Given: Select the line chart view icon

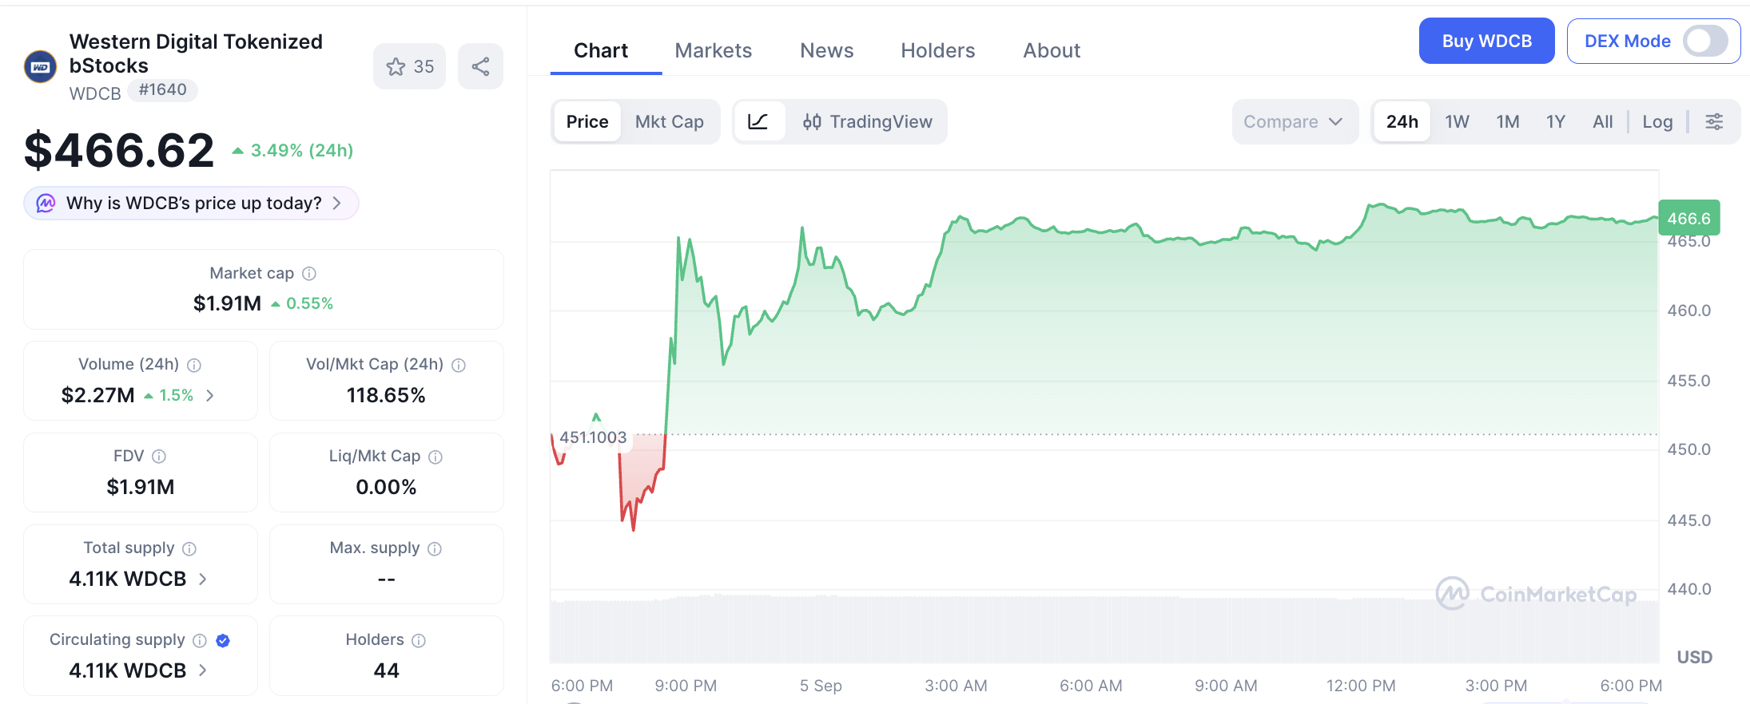Looking at the screenshot, I should [758, 121].
